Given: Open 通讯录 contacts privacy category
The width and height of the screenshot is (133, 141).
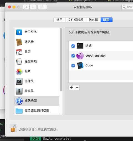Looking at the screenshot, I should [37, 42].
